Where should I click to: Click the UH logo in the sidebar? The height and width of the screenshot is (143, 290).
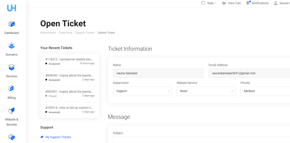tap(12, 8)
